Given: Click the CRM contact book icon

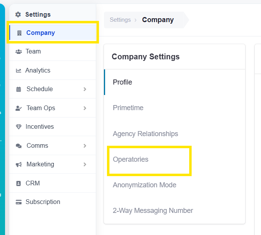Looking at the screenshot, I should click(19, 183).
